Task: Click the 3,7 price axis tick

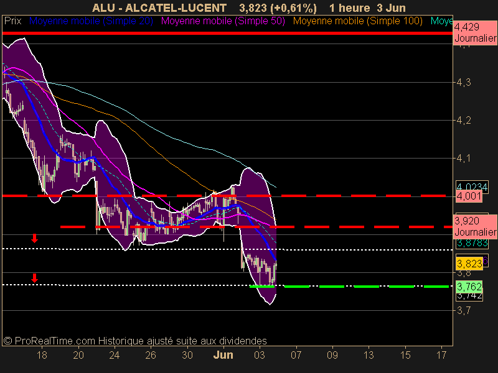Action: click(463, 310)
